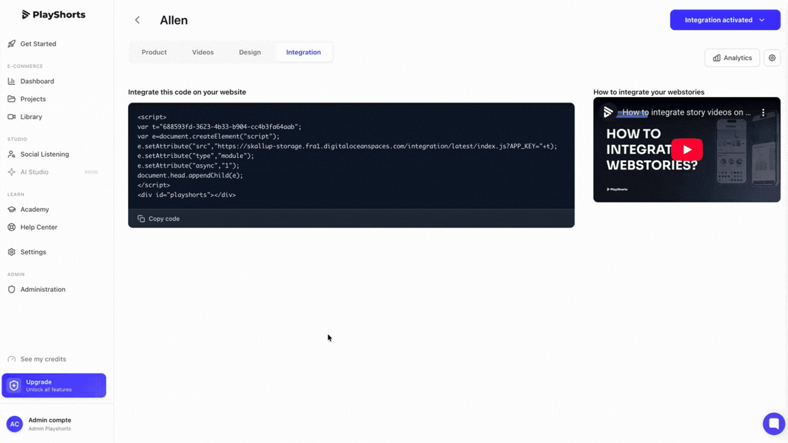Click the AC avatar circle
This screenshot has height=443, width=788.
point(14,424)
